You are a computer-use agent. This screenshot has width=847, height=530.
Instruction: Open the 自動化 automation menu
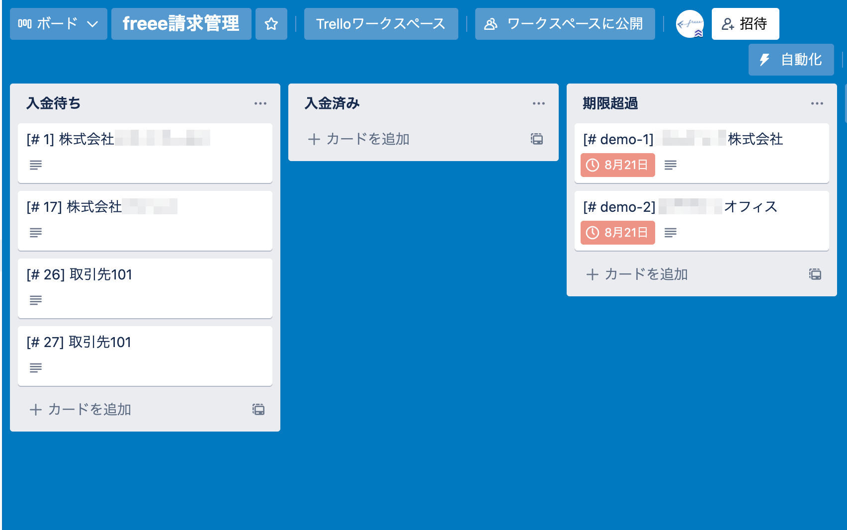click(x=791, y=60)
